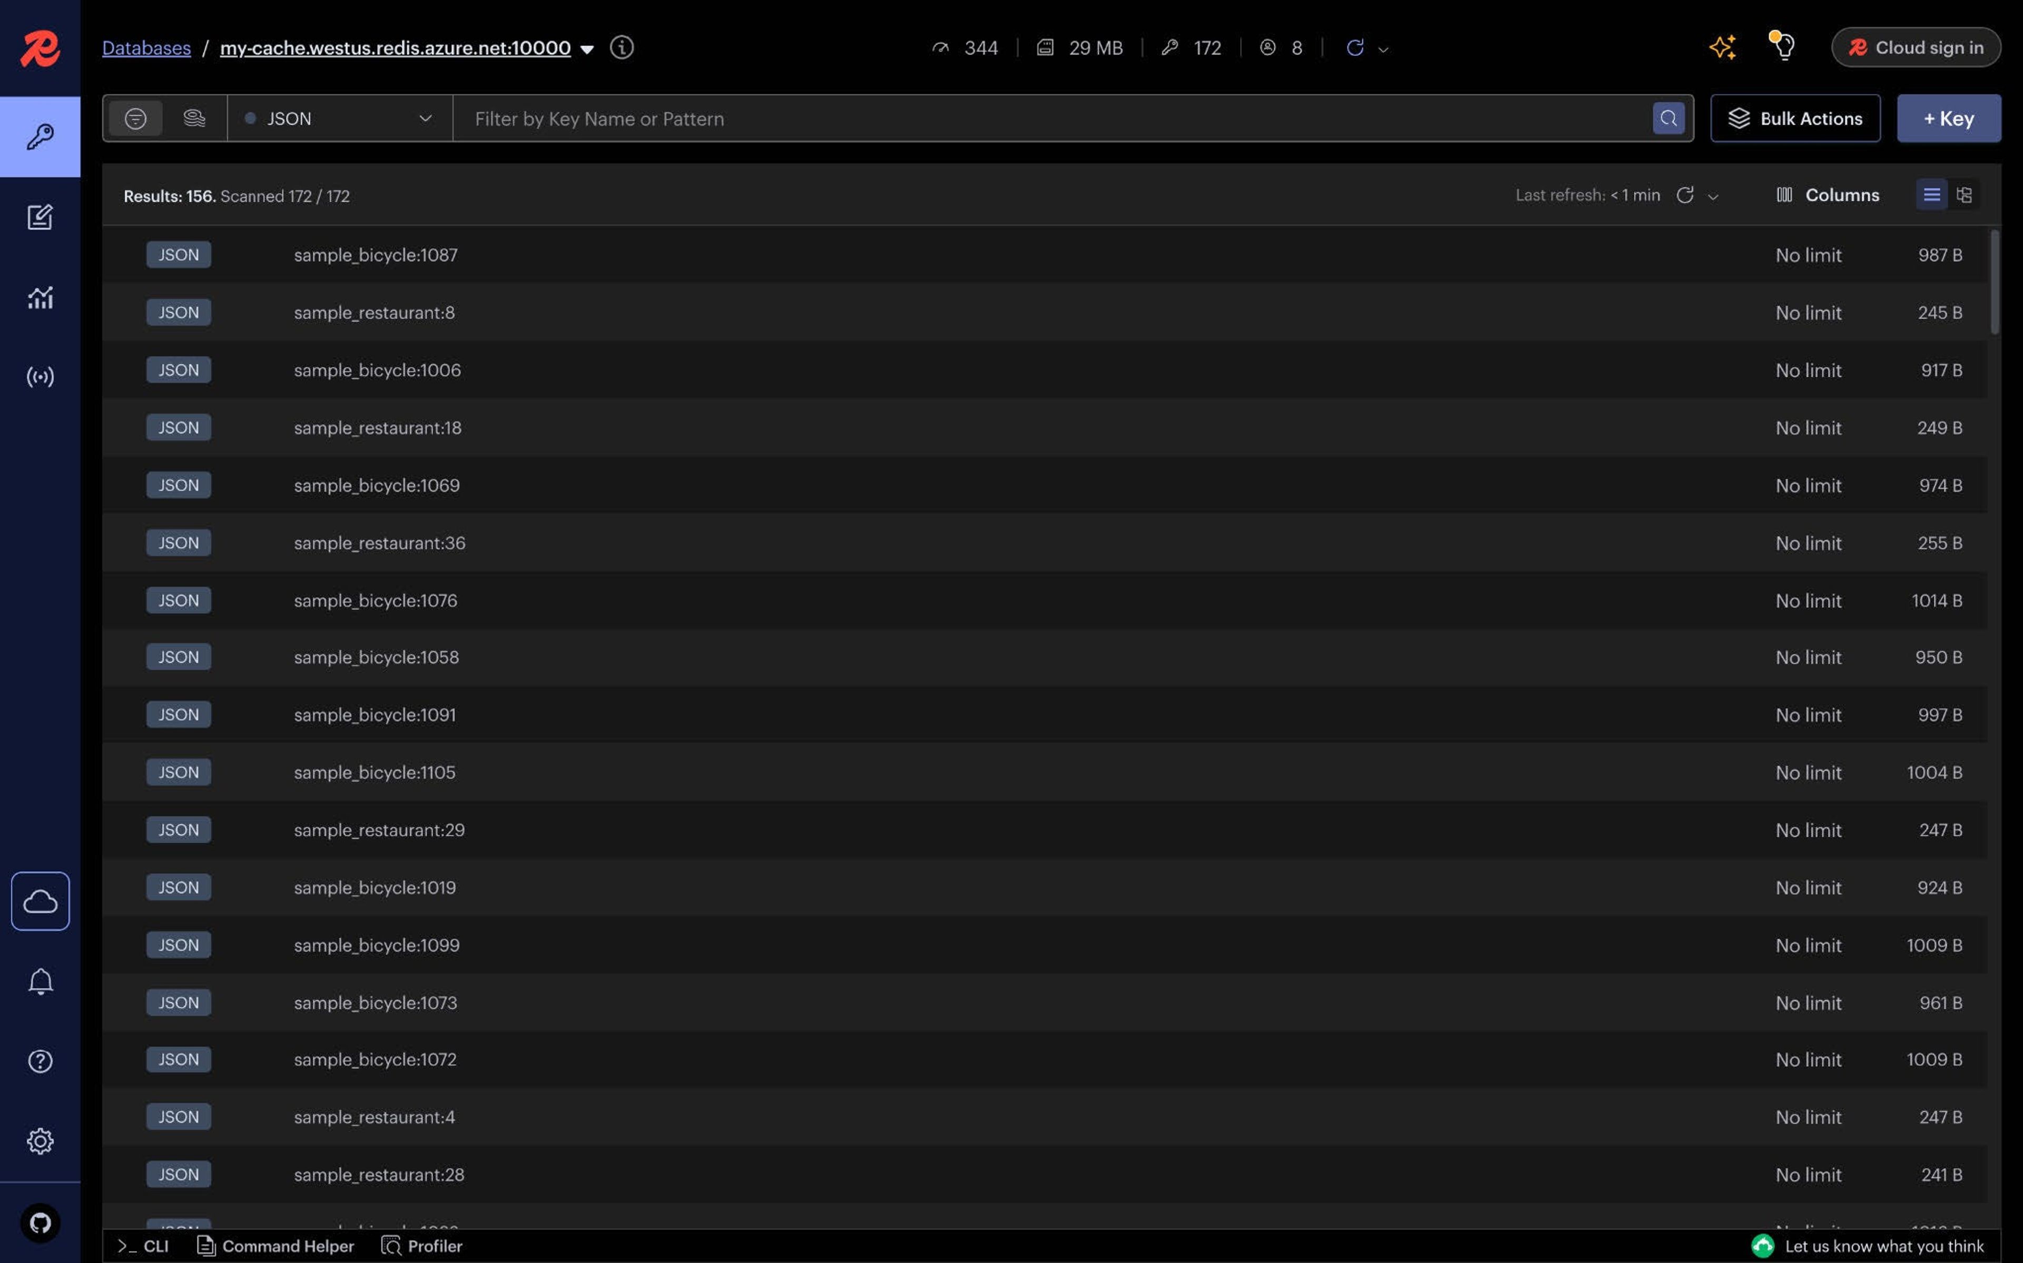Open the Pub/Sub sidebar icon

40,377
